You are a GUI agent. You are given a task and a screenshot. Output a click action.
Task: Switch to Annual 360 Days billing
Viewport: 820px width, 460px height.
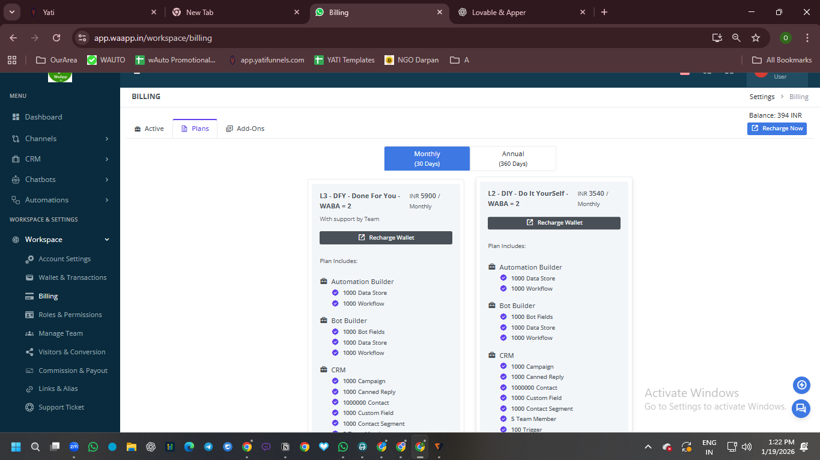point(513,159)
